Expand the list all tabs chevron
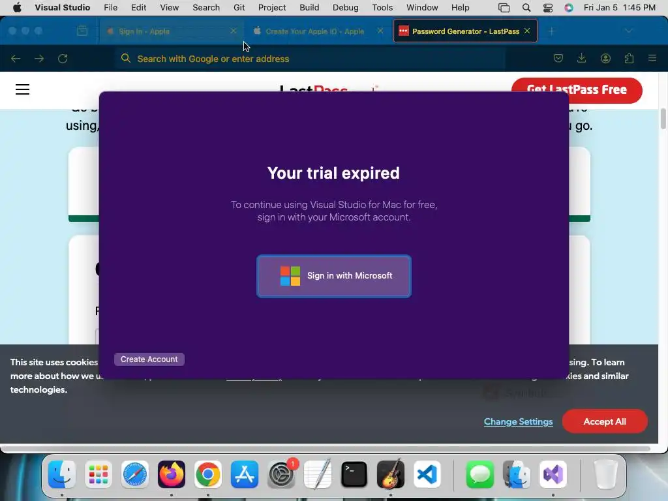 point(629,31)
